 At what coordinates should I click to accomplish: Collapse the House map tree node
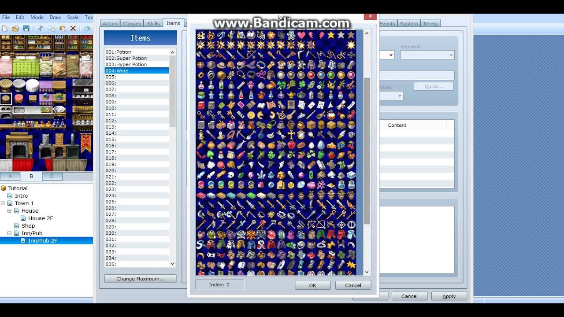(x=10, y=211)
